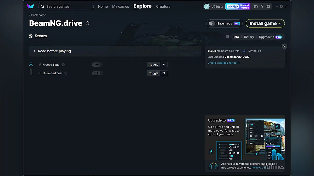Click the Freeze Time info icon
The width and height of the screenshot is (314, 176).
pyautogui.click(x=63, y=65)
